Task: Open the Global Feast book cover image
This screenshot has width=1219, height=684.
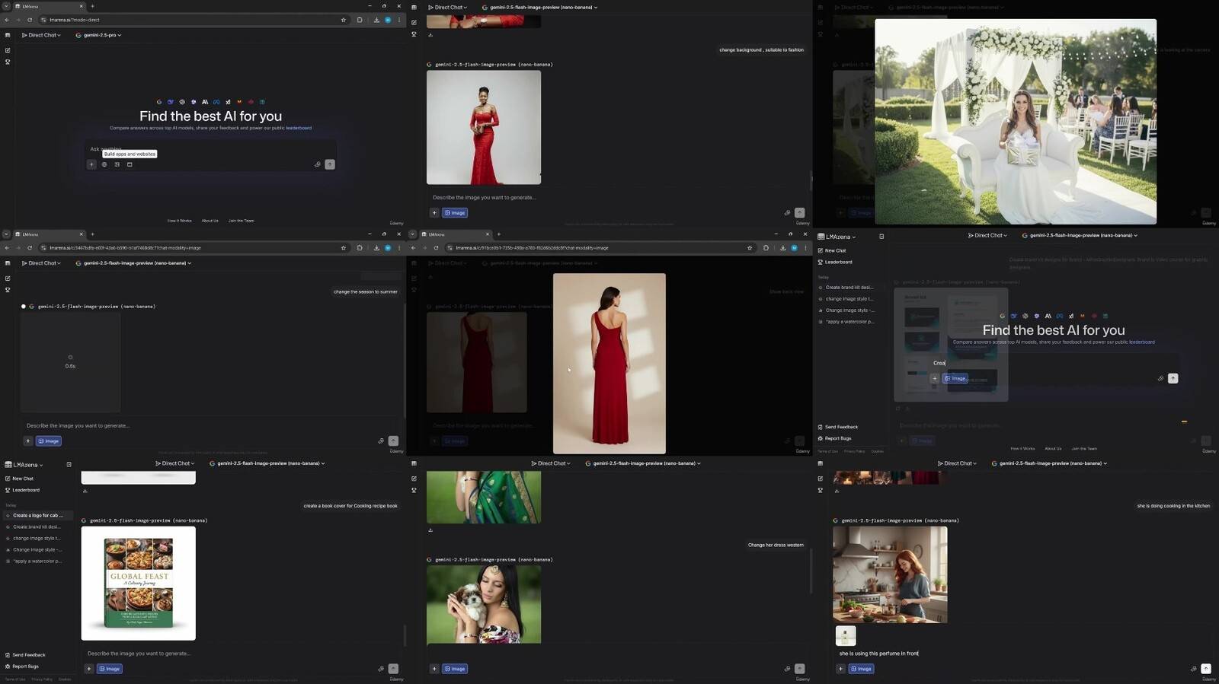Action: pos(138,583)
